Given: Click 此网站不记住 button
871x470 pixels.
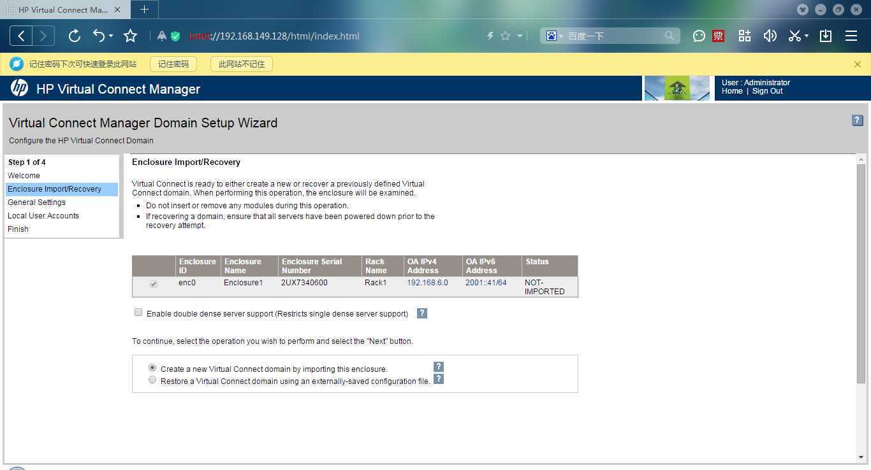Looking at the screenshot, I should pos(242,64).
